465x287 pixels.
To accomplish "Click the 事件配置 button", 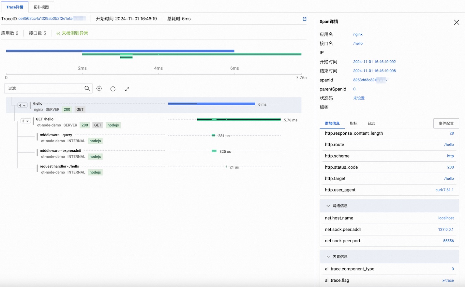I will 446,123.
